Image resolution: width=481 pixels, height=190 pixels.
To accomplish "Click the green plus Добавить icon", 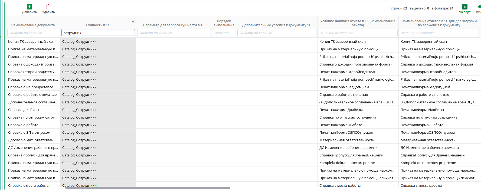I will 30,7.
